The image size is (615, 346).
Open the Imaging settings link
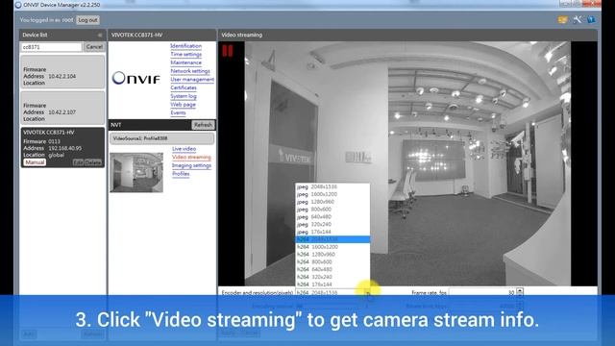pos(191,165)
